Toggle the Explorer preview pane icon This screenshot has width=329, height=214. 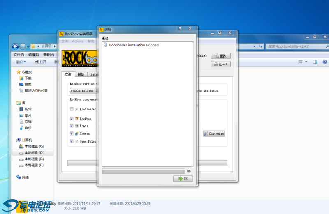[315, 62]
